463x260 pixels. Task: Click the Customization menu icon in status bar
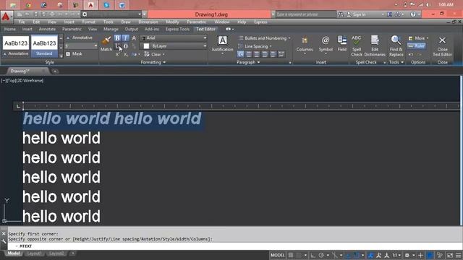(458, 255)
